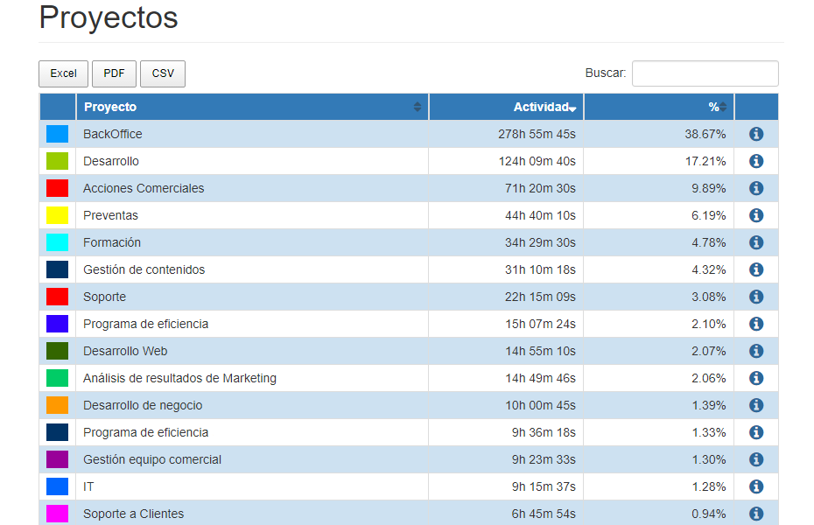Screen dimensions: 814x525
Task: Click info icon for BackOffice project
Action: click(x=756, y=134)
